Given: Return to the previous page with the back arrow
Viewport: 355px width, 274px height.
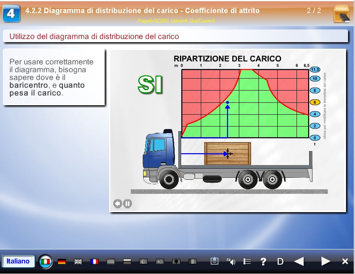Looking at the screenshot, I should tap(300, 262).
